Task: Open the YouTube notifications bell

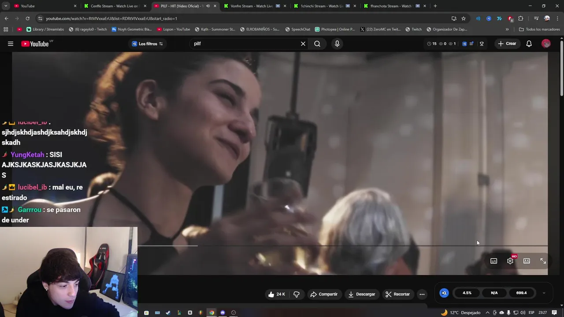Action: [529, 44]
